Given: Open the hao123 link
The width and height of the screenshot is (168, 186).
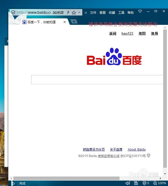Looking at the screenshot, I should coord(127,33).
